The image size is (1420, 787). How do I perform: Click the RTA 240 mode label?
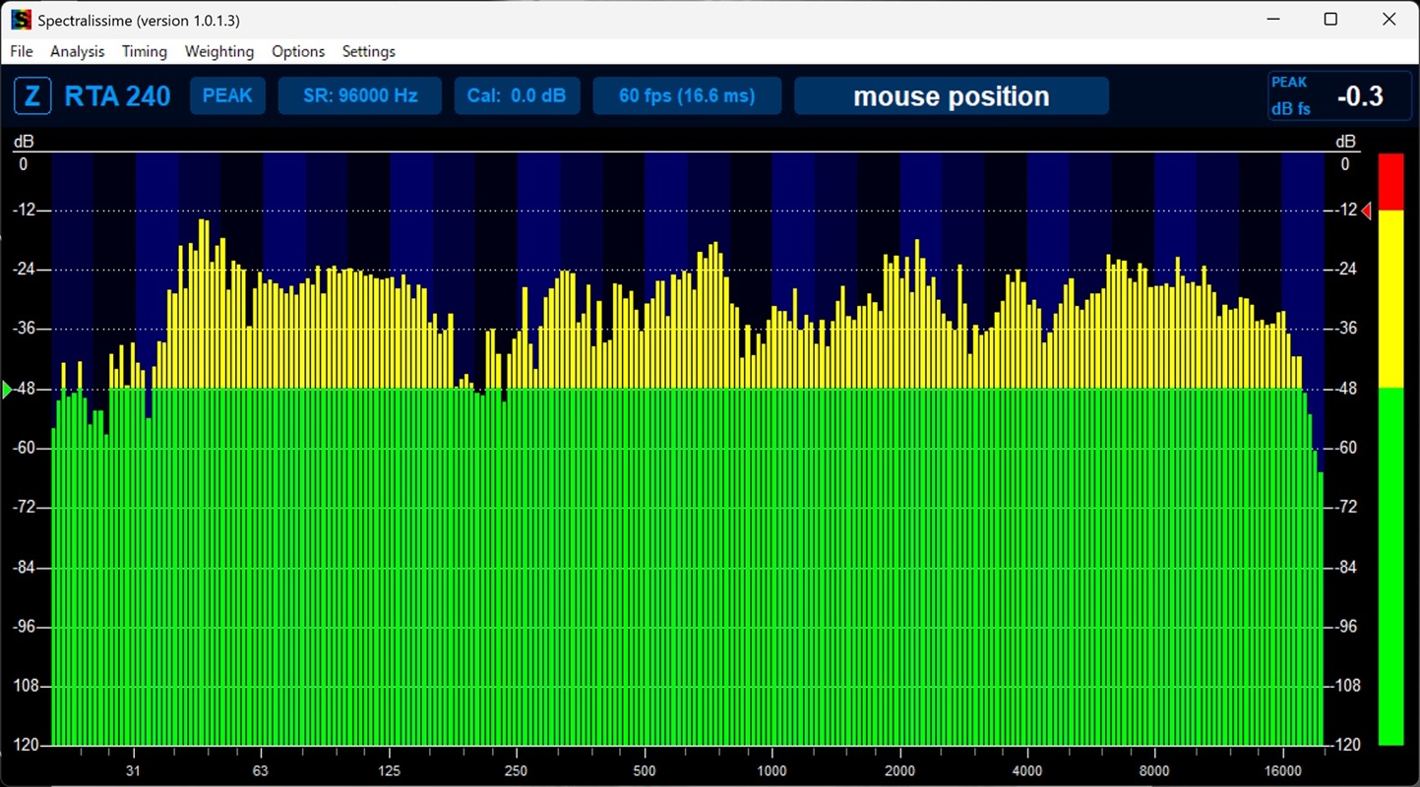pyautogui.click(x=117, y=96)
